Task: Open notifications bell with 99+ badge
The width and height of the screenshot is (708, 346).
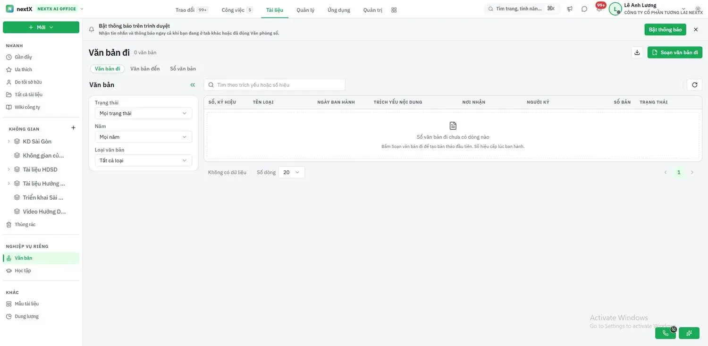Action: pyautogui.click(x=599, y=8)
